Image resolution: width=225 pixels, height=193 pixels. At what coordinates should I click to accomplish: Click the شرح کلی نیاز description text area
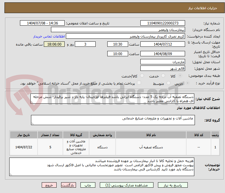click(x=113, y=99)
